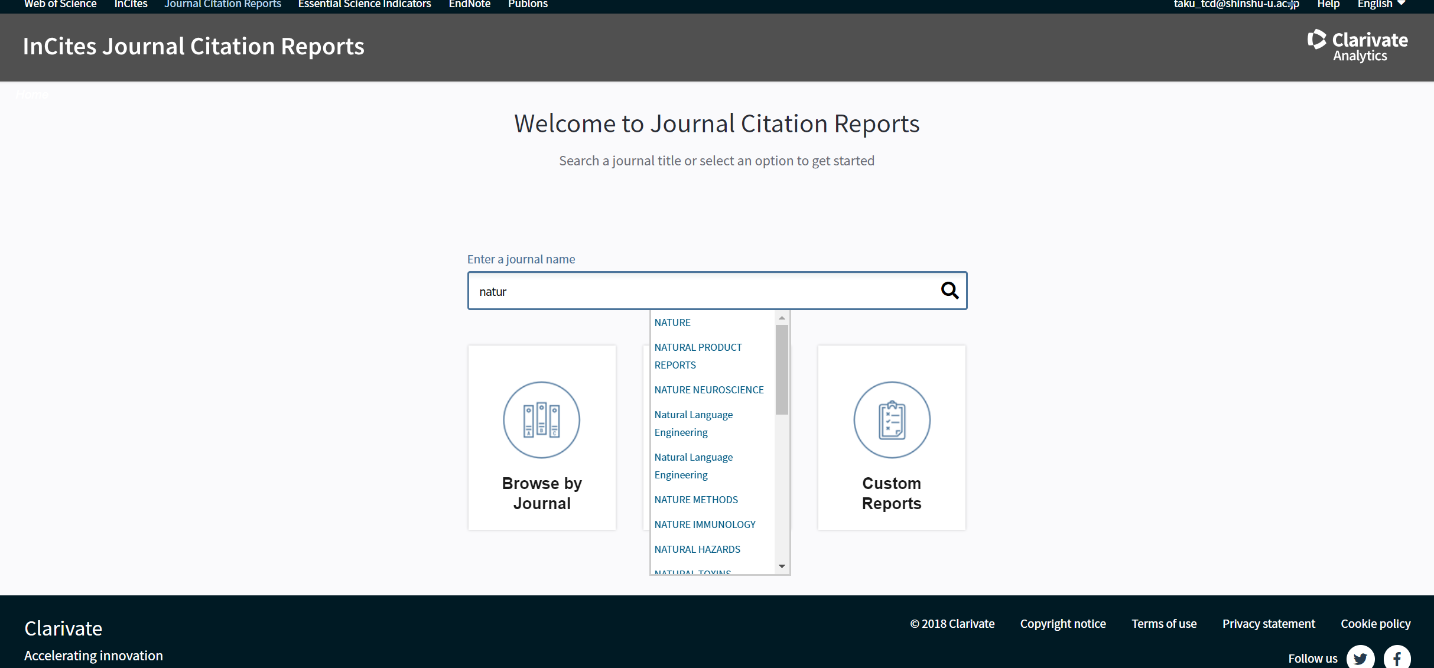This screenshot has width=1434, height=668.
Task: Click the Custom Reports card title
Action: tap(892, 493)
